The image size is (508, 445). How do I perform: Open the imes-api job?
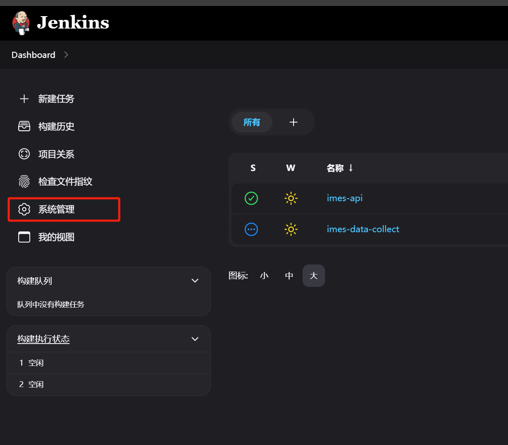point(344,198)
